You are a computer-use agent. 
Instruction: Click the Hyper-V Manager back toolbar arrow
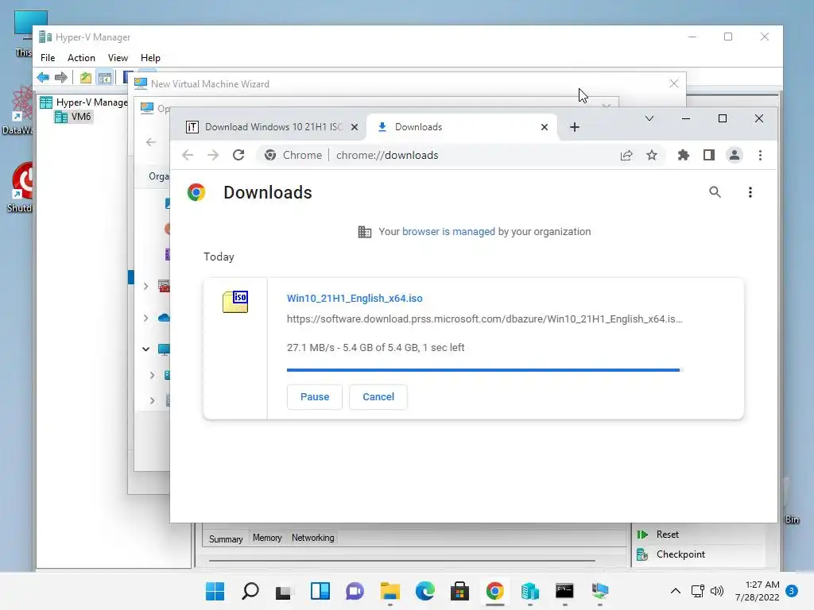pyautogui.click(x=43, y=78)
